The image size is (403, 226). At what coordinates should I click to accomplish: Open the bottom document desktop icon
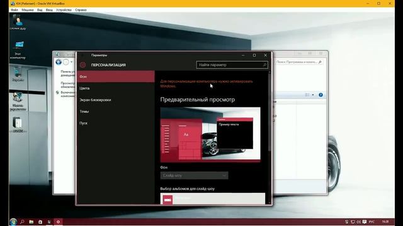(18, 125)
